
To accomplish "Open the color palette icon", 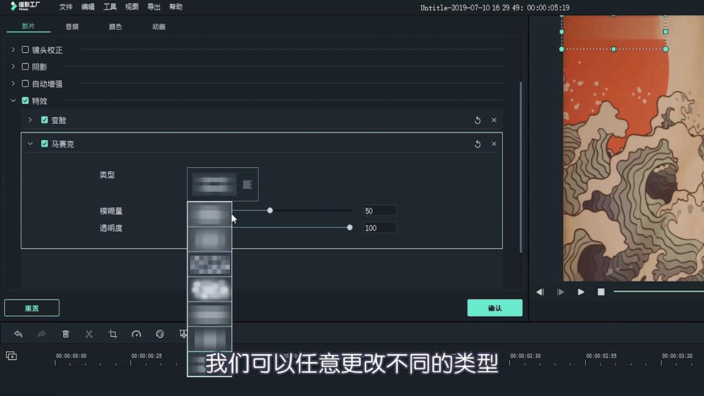I will 160,334.
